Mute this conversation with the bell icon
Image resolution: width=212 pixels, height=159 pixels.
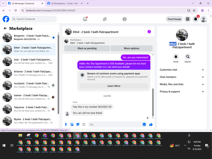pos(176,57)
